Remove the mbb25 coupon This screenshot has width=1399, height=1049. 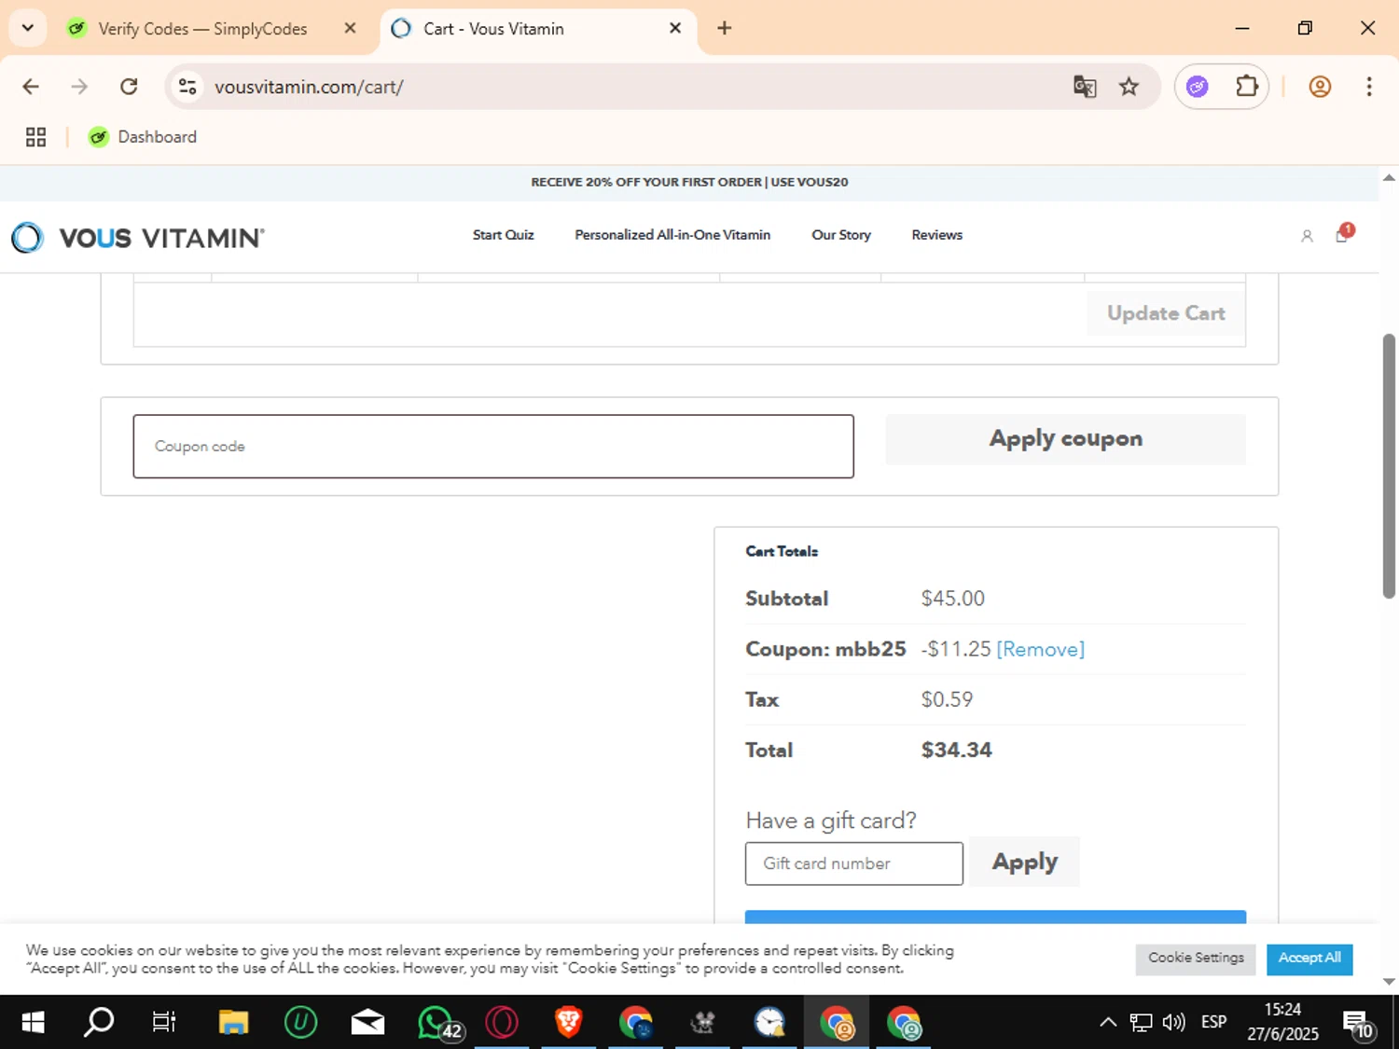pos(1041,649)
